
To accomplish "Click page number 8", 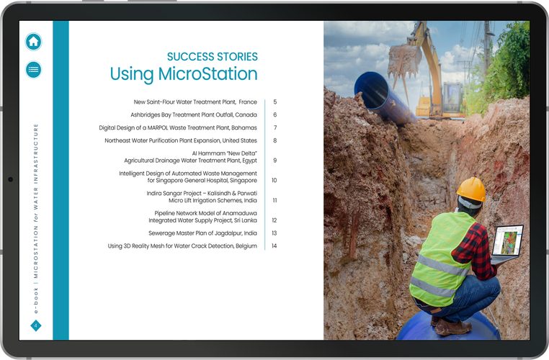I will [274, 140].
